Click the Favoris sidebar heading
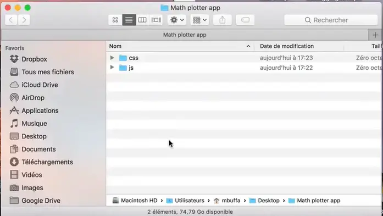Viewport: 383px width, 216px height. point(15,48)
